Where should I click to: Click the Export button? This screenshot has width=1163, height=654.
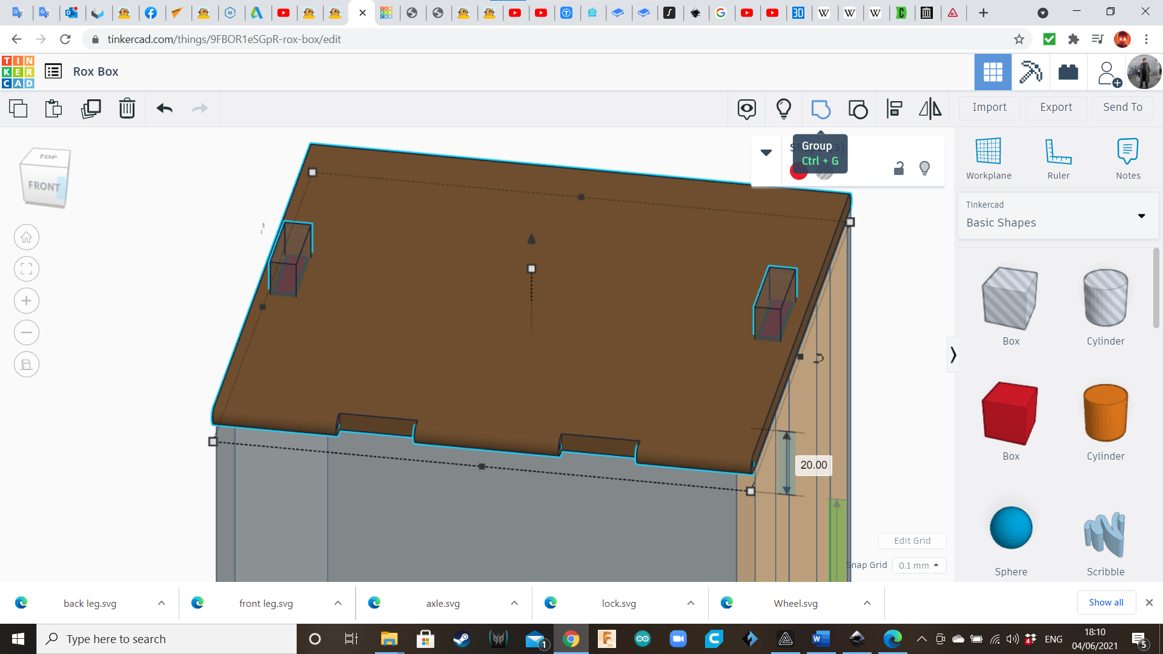coord(1055,106)
